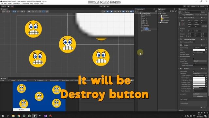The height and width of the screenshot is (118, 209).
Task: Click the Step frame button
Action: [x=108, y=6]
